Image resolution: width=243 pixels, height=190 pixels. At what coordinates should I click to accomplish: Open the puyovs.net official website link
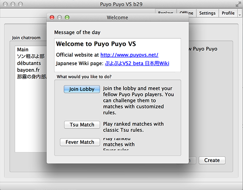coord(129,55)
